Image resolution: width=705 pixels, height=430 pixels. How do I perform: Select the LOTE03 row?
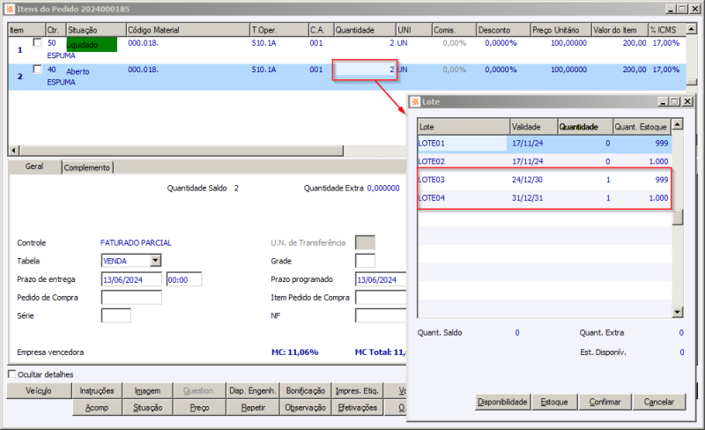coord(545,180)
